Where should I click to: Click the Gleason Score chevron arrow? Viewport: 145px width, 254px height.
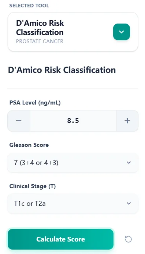129,162
